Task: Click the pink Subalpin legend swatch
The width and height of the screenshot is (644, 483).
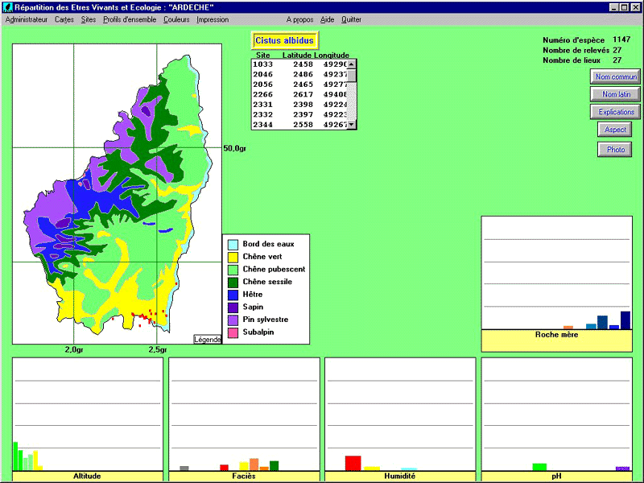Action: click(x=233, y=332)
